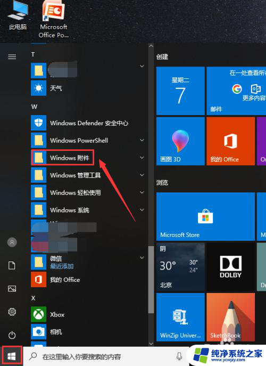This screenshot has height=366, width=266.
Task: Launch the 相机 camera app icon
Action: click(39, 332)
